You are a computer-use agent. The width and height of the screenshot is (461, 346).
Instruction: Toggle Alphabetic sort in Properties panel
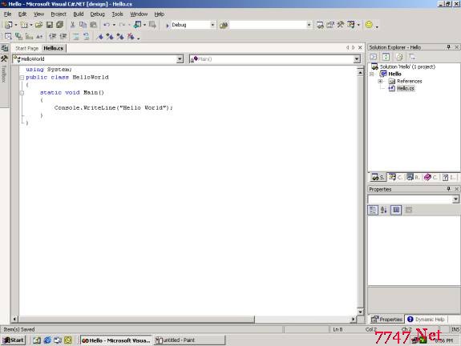click(x=384, y=210)
